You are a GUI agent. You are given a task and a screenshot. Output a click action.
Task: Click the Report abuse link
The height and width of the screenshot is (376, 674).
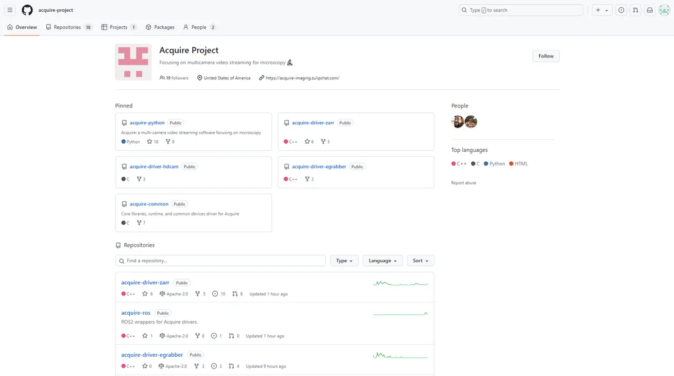pyautogui.click(x=463, y=183)
